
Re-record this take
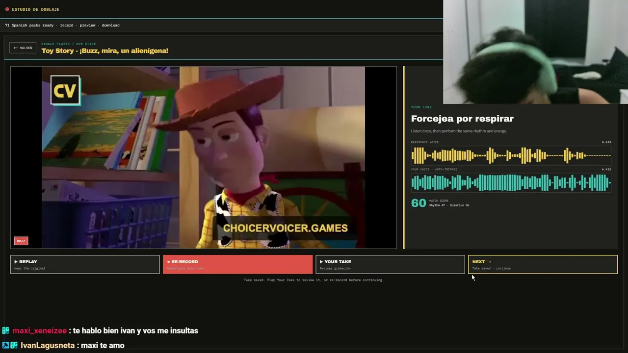point(237,264)
